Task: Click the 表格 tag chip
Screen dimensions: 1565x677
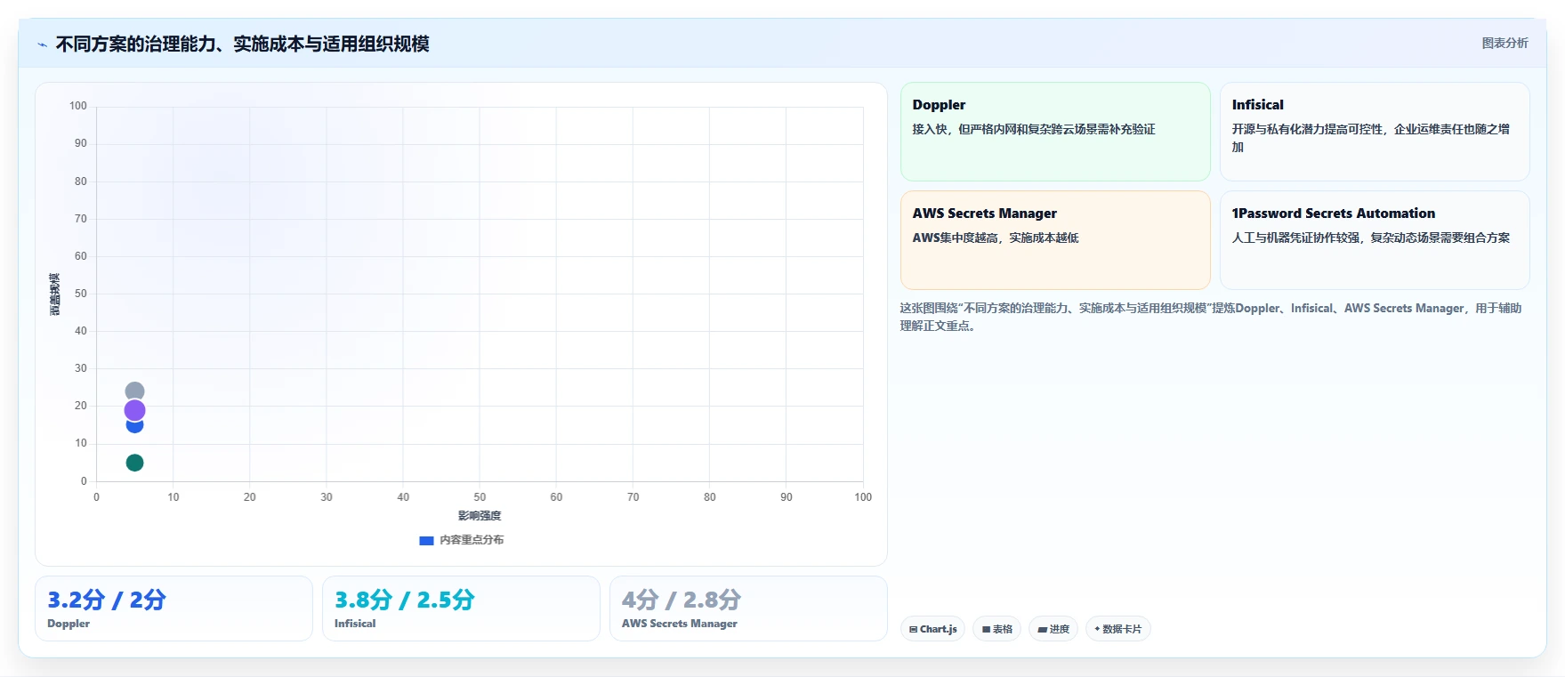Action: coord(996,629)
